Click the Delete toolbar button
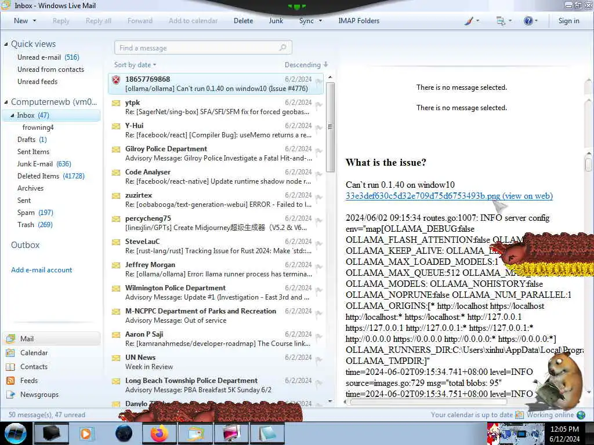Screen dimensions: 594x445 pyautogui.click(x=243, y=21)
